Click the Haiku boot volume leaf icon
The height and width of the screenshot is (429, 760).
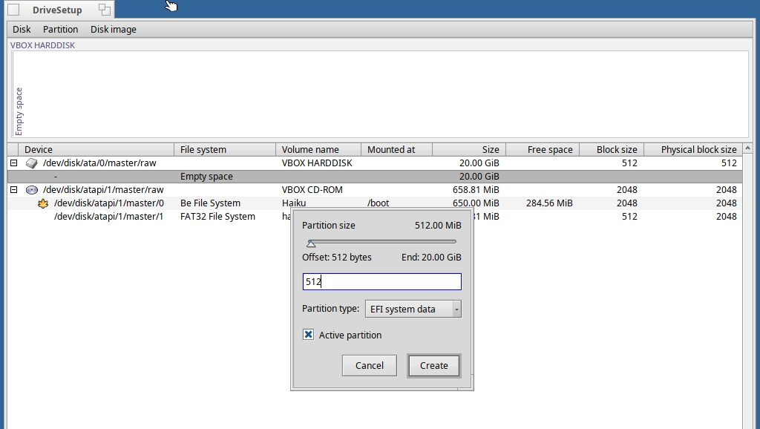tap(43, 203)
